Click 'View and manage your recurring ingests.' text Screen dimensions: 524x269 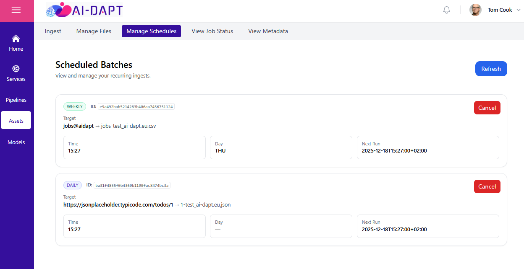pyautogui.click(x=103, y=76)
